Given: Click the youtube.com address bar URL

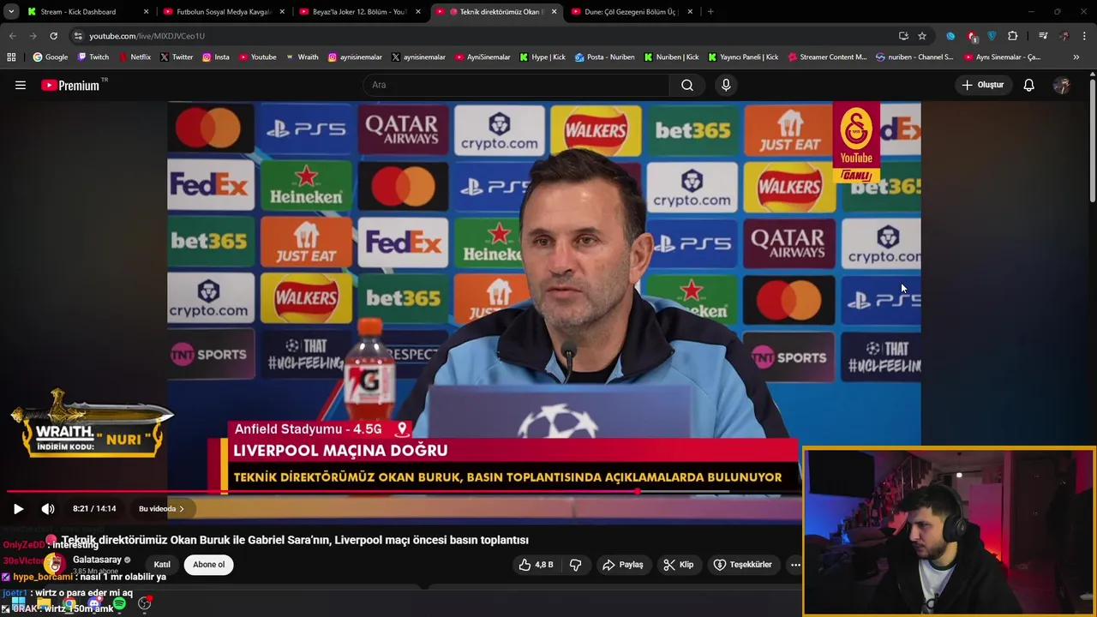Looking at the screenshot, I should click(147, 36).
